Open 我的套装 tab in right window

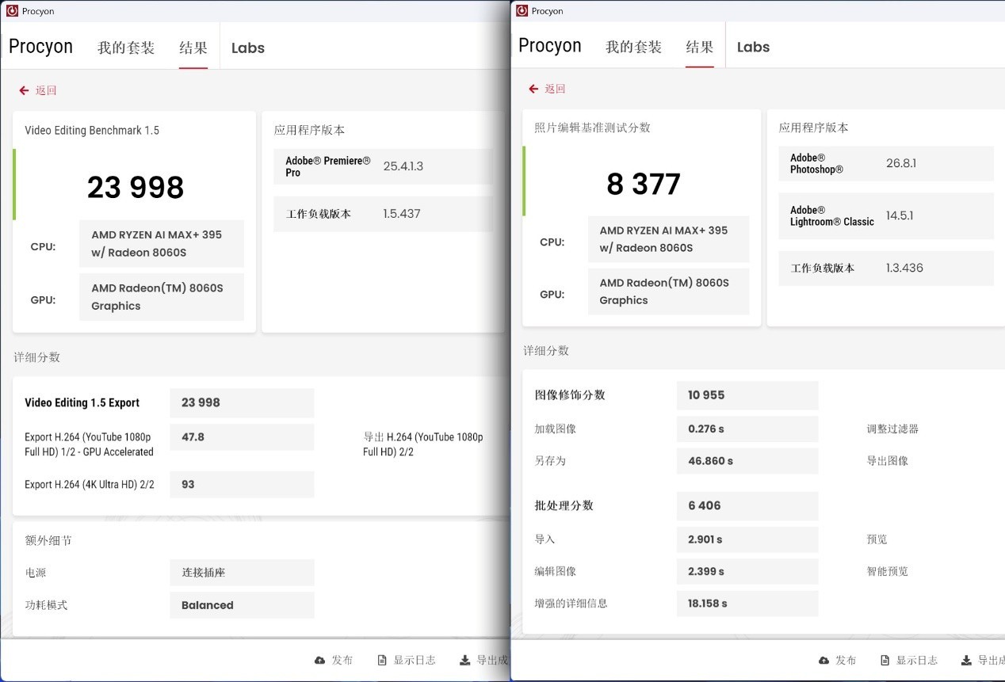tap(633, 47)
